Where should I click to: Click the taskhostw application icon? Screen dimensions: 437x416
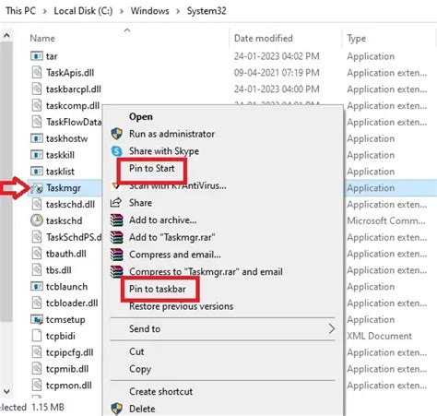(37, 138)
